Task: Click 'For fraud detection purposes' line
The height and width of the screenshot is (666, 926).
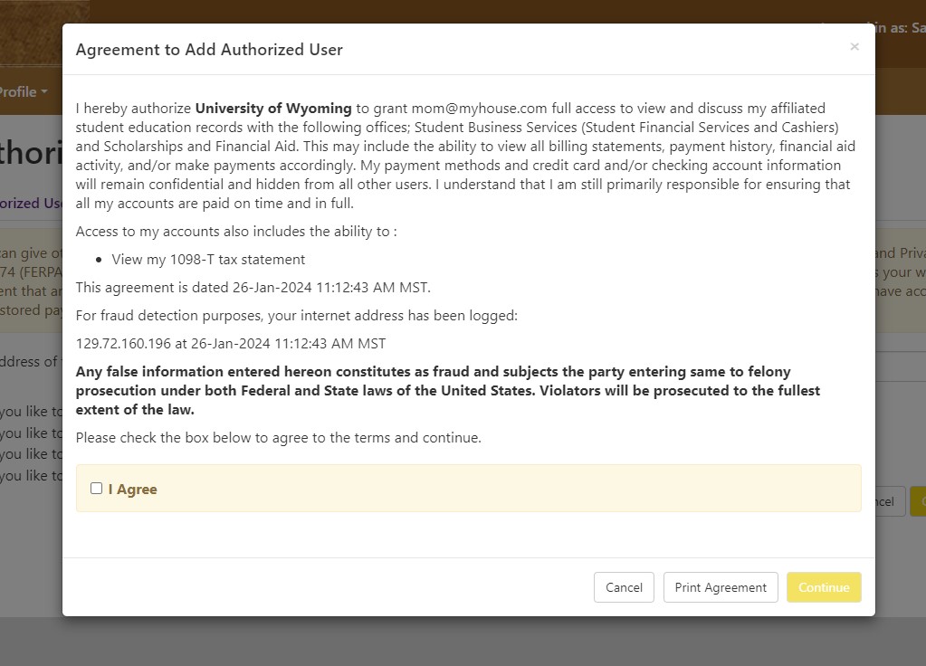Action: (x=297, y=316)
